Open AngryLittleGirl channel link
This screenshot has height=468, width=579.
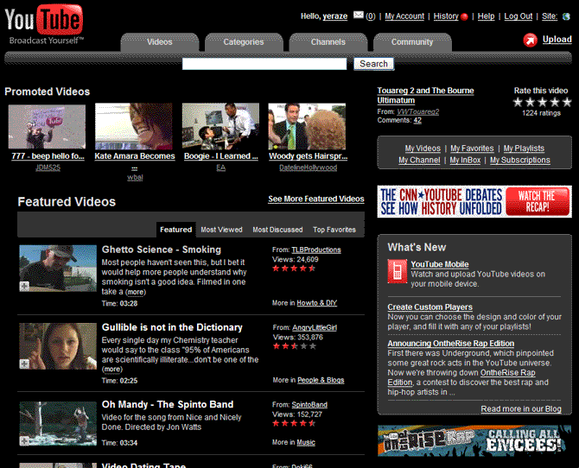point(315,328)
